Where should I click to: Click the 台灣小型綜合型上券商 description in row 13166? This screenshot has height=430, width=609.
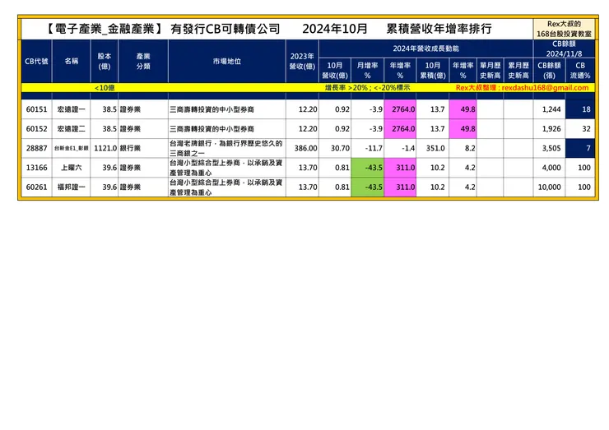[226, 168]
